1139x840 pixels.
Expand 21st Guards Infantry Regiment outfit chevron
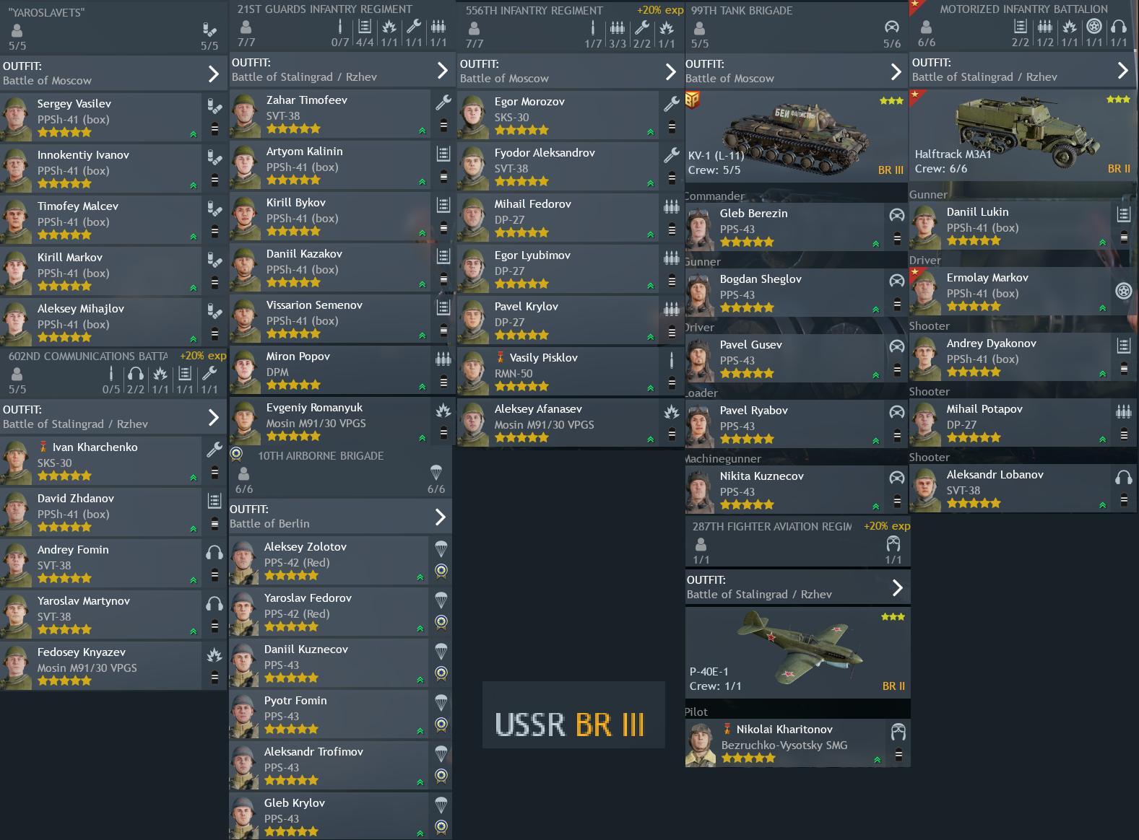442,70
